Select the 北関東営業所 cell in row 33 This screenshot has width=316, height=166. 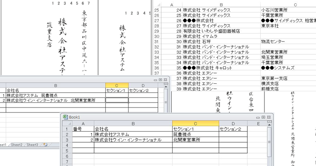288,52
